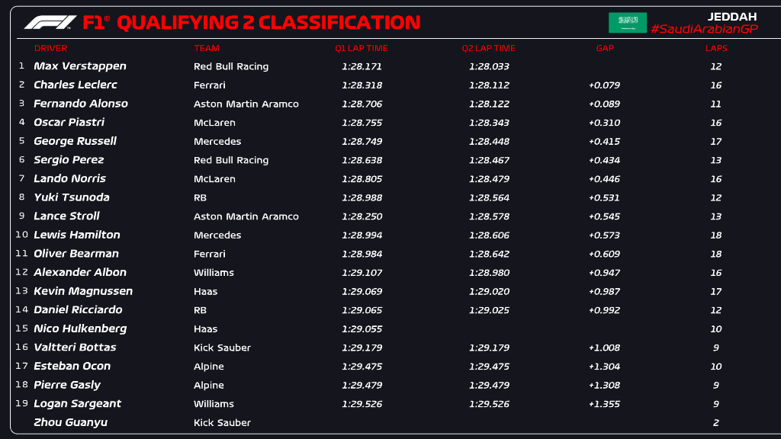Select Charles Leclerc driver name

76,85
